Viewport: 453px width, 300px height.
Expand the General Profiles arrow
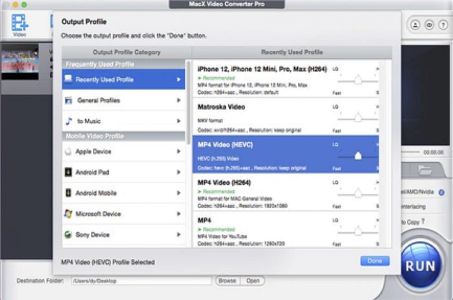pyautogui.click(x=178, y=100)
